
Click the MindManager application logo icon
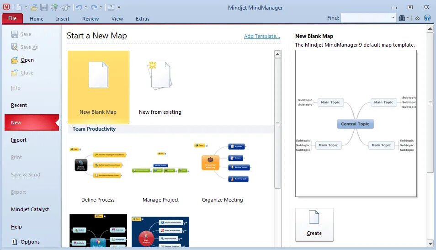click(x=6, y=7)
